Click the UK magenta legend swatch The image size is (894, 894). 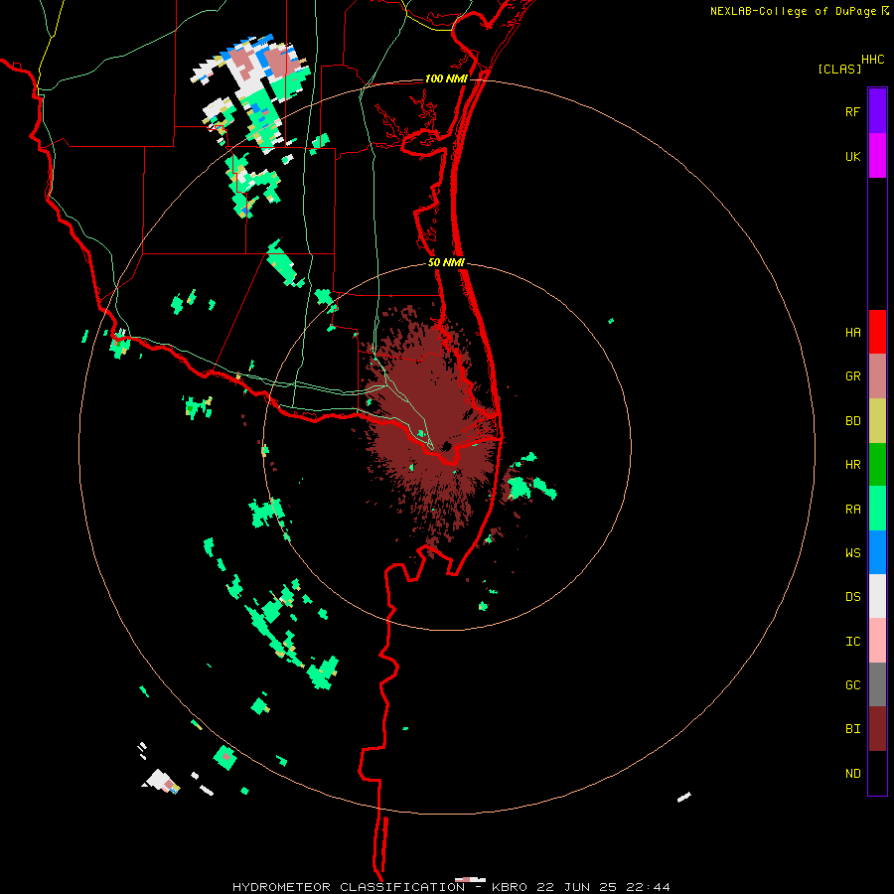877,156
